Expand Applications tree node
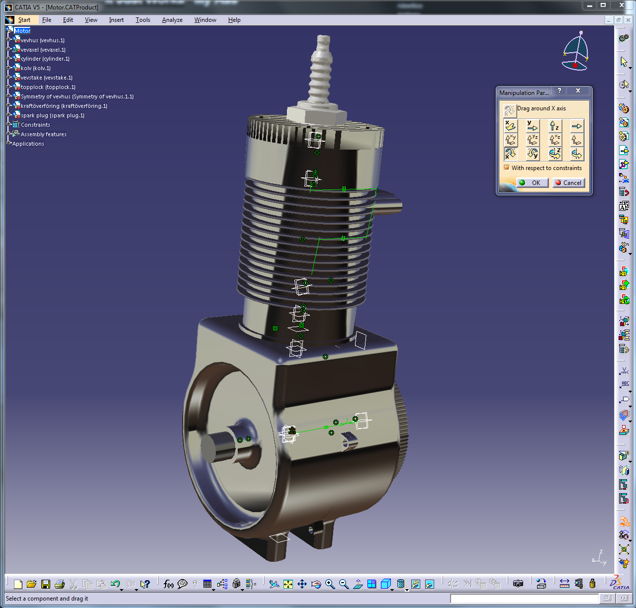This screenshot has width=636, height=608. [9, 143]
